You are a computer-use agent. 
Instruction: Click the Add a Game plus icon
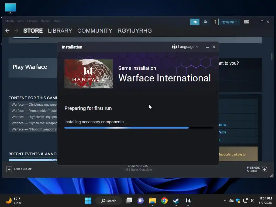click(9, 169)
